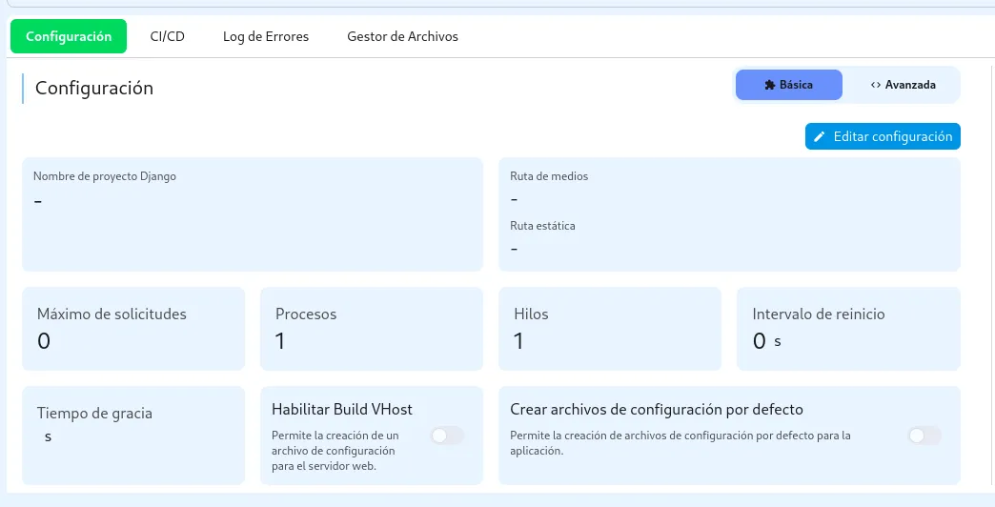The height and width of the screenshot is (507, 995).
Task: Select the Básica configuration mode
Action: pyautogui.click(x=789, y=85)
